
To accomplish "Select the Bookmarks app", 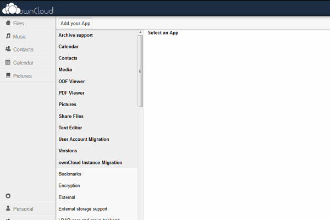I will point(69,174).
